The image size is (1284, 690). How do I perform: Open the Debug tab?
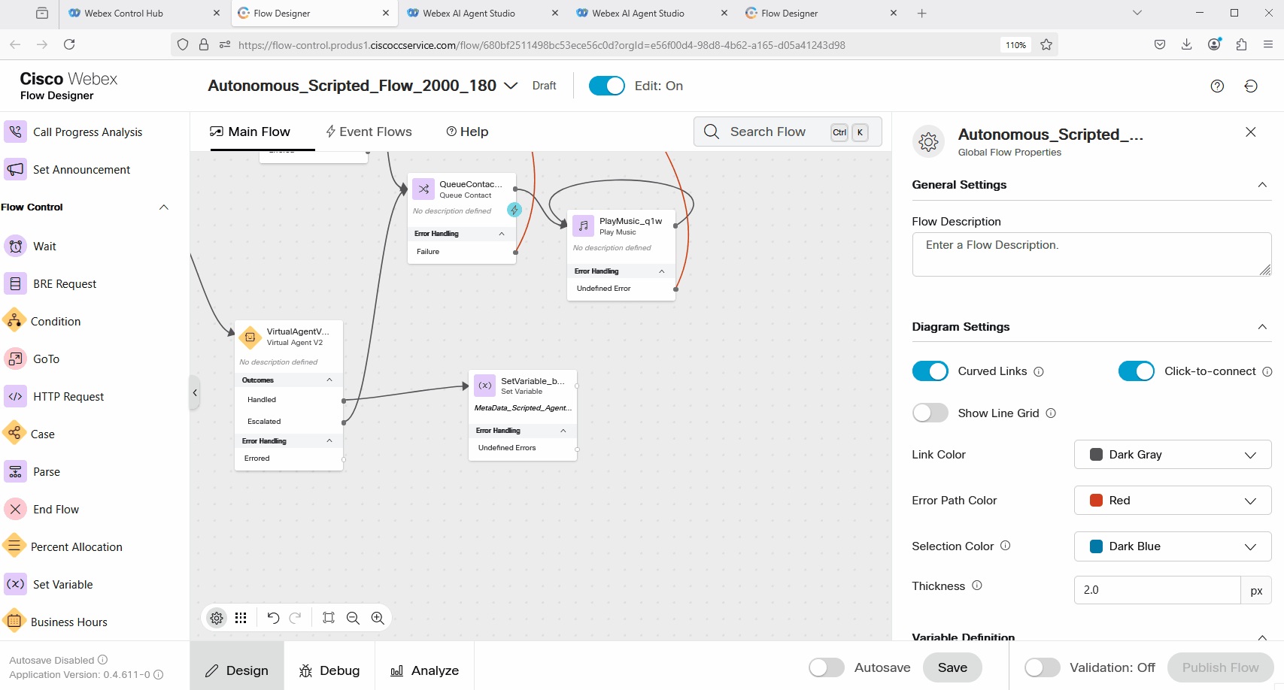329,670
